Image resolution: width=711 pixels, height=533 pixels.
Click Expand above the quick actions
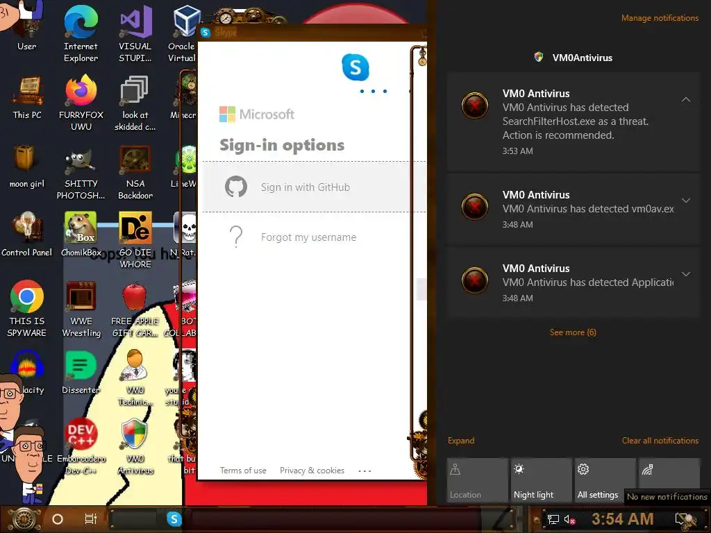[461, 441]
